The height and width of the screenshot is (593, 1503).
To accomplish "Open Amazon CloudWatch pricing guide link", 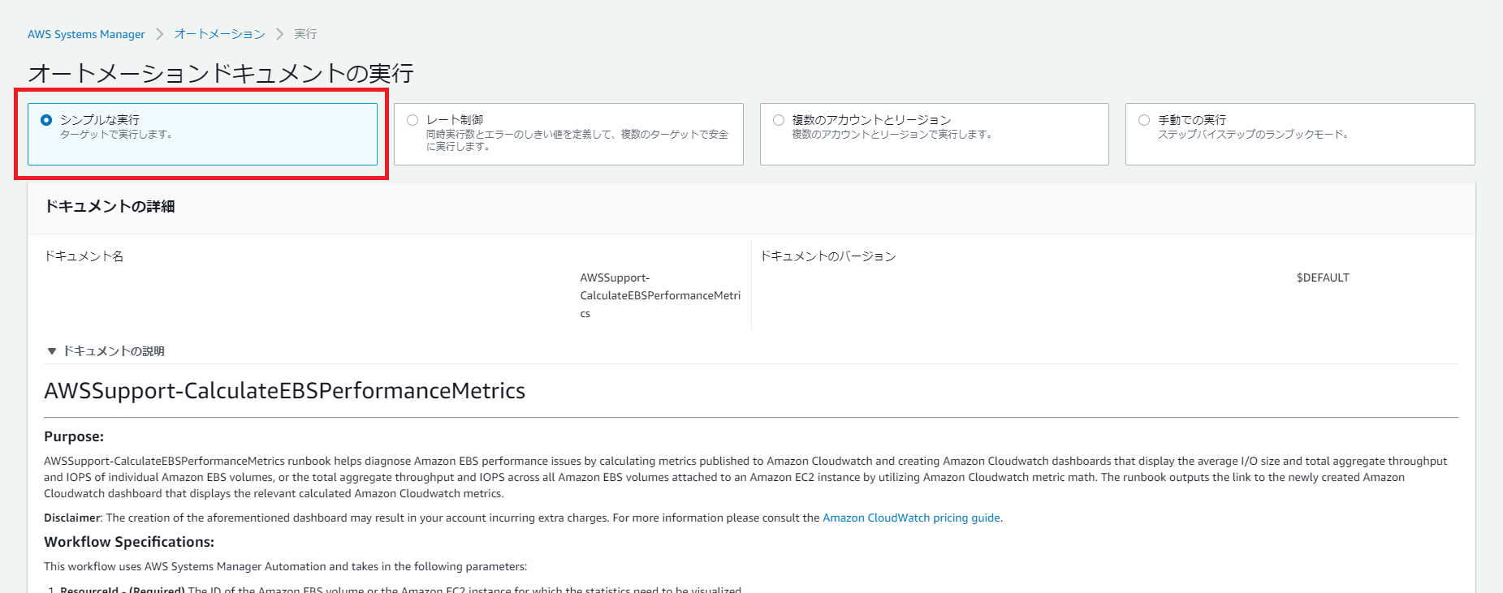I will coord(911,518).
